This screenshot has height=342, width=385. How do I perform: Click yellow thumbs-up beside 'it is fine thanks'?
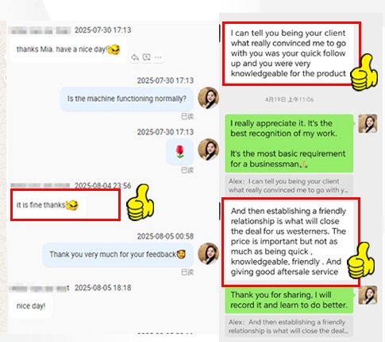[141, 203]
